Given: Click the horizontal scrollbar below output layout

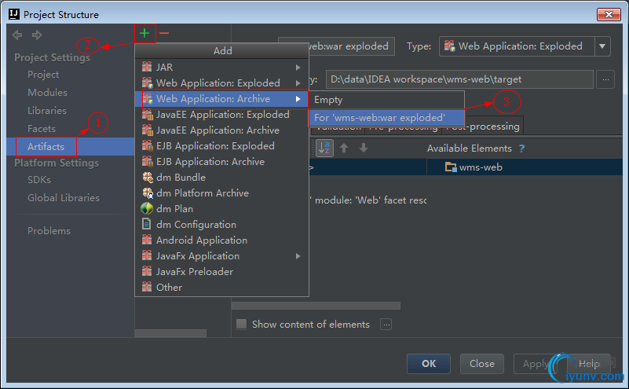Looking at the screenshot, I should click(316, 306).
